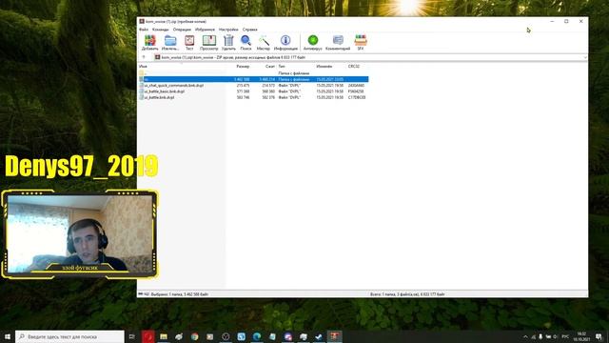Screen dimensions: 609x343
Task: Launch the Мастер (Wizard) wand icon
Action: (264, 42)
